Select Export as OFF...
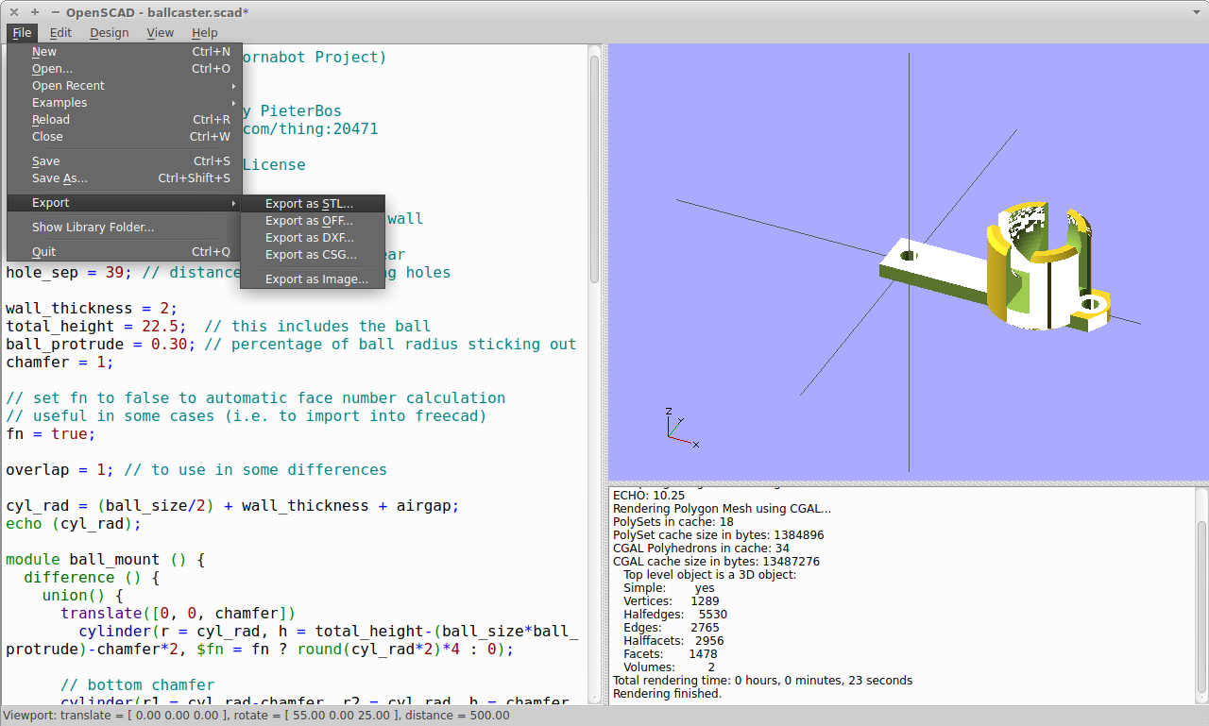 click(x=313, y=221)
